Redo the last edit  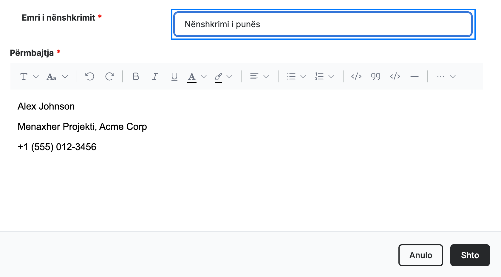(110, 77)
